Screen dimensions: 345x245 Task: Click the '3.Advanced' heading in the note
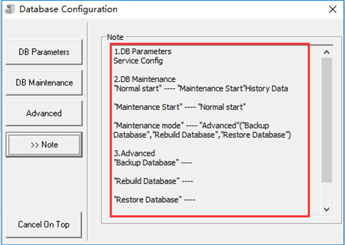[134, 153]
